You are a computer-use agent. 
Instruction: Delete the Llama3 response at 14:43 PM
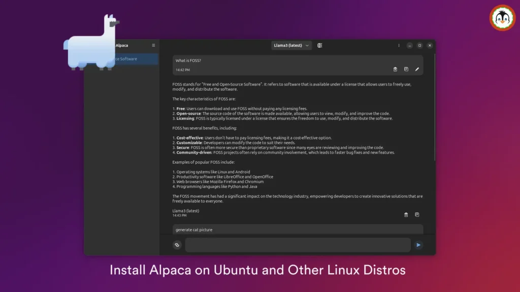tap(406, 214)
